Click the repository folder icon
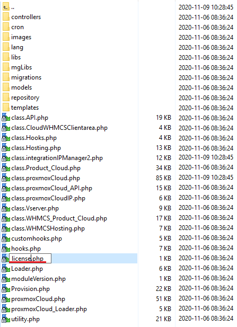This screenshot has width=237, height=327. [6, 98]
